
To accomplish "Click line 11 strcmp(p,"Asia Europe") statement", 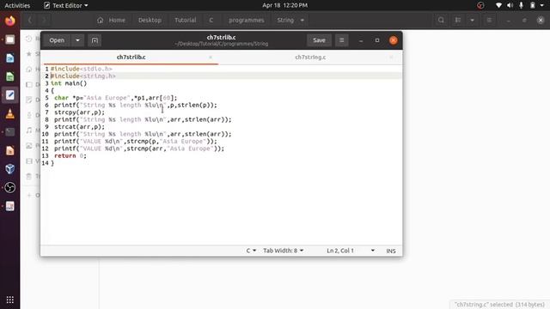I will coord(136,141).
